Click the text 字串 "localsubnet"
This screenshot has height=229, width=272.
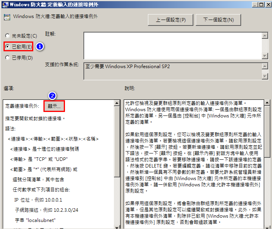click(35, 220)
